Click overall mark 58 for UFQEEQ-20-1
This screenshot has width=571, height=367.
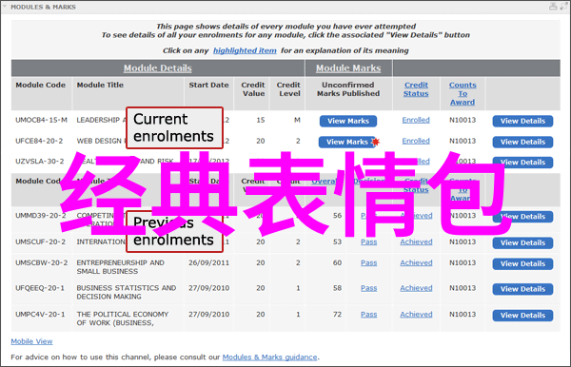pyautogui.click(x=337, y=288)
